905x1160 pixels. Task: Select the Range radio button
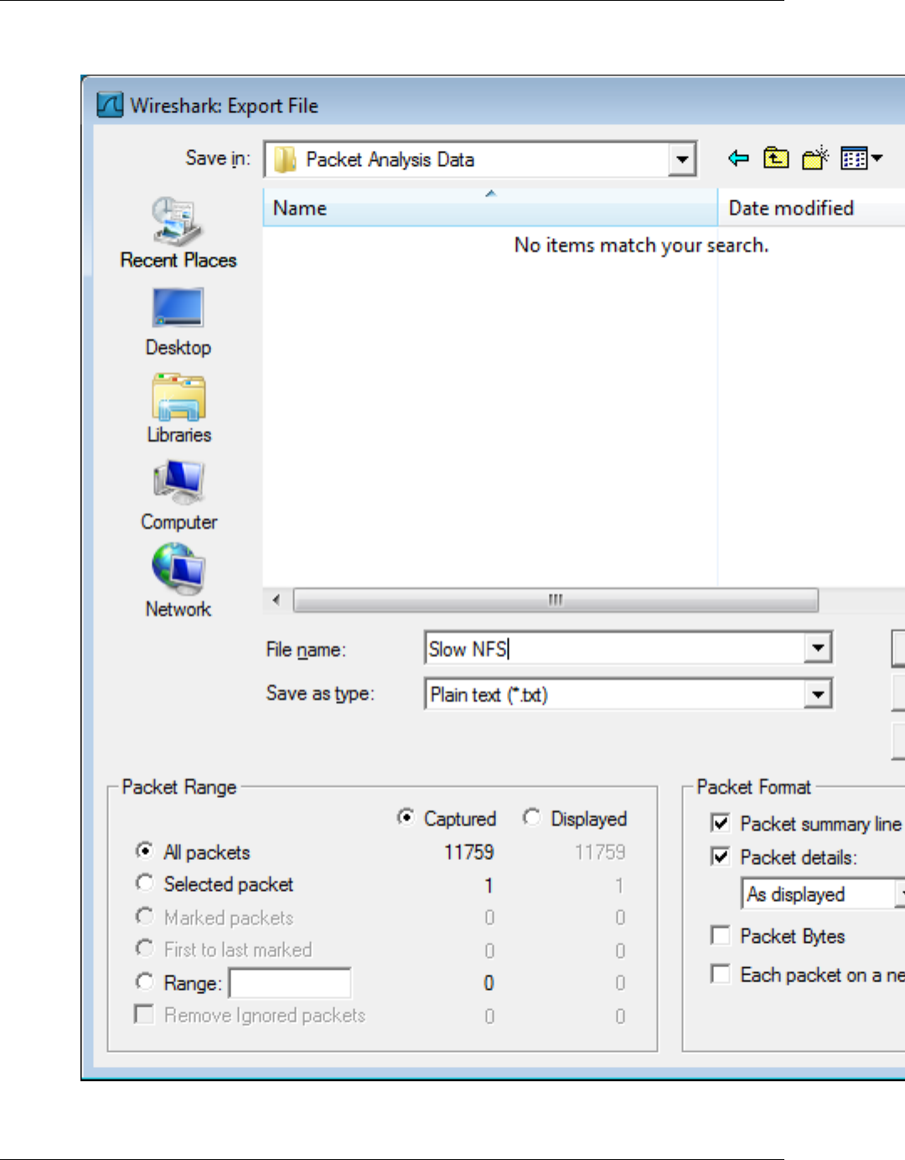(144, 982)
